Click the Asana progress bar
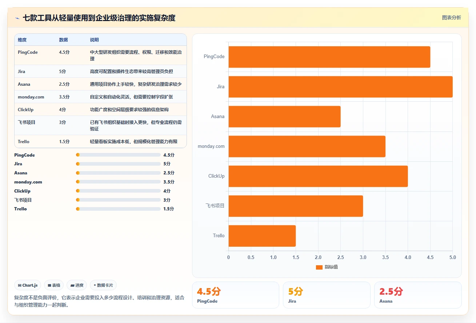The width and height of the screenshot is (476, 323). (118, 173)
